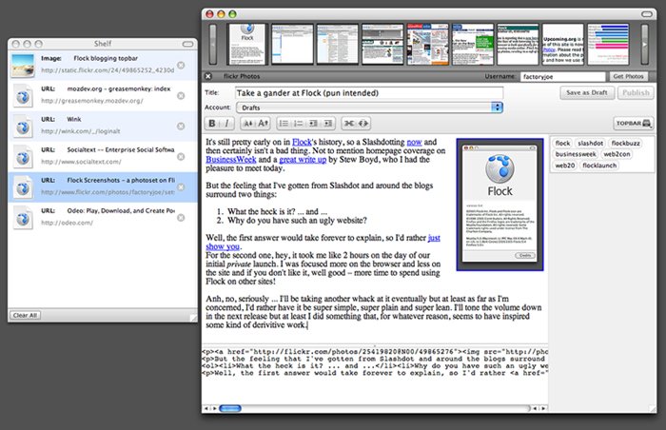This screenshot has height=430, width=666.
Task: Remove the greasemonkey URL item from Shelf
Action: coord(181,95)
